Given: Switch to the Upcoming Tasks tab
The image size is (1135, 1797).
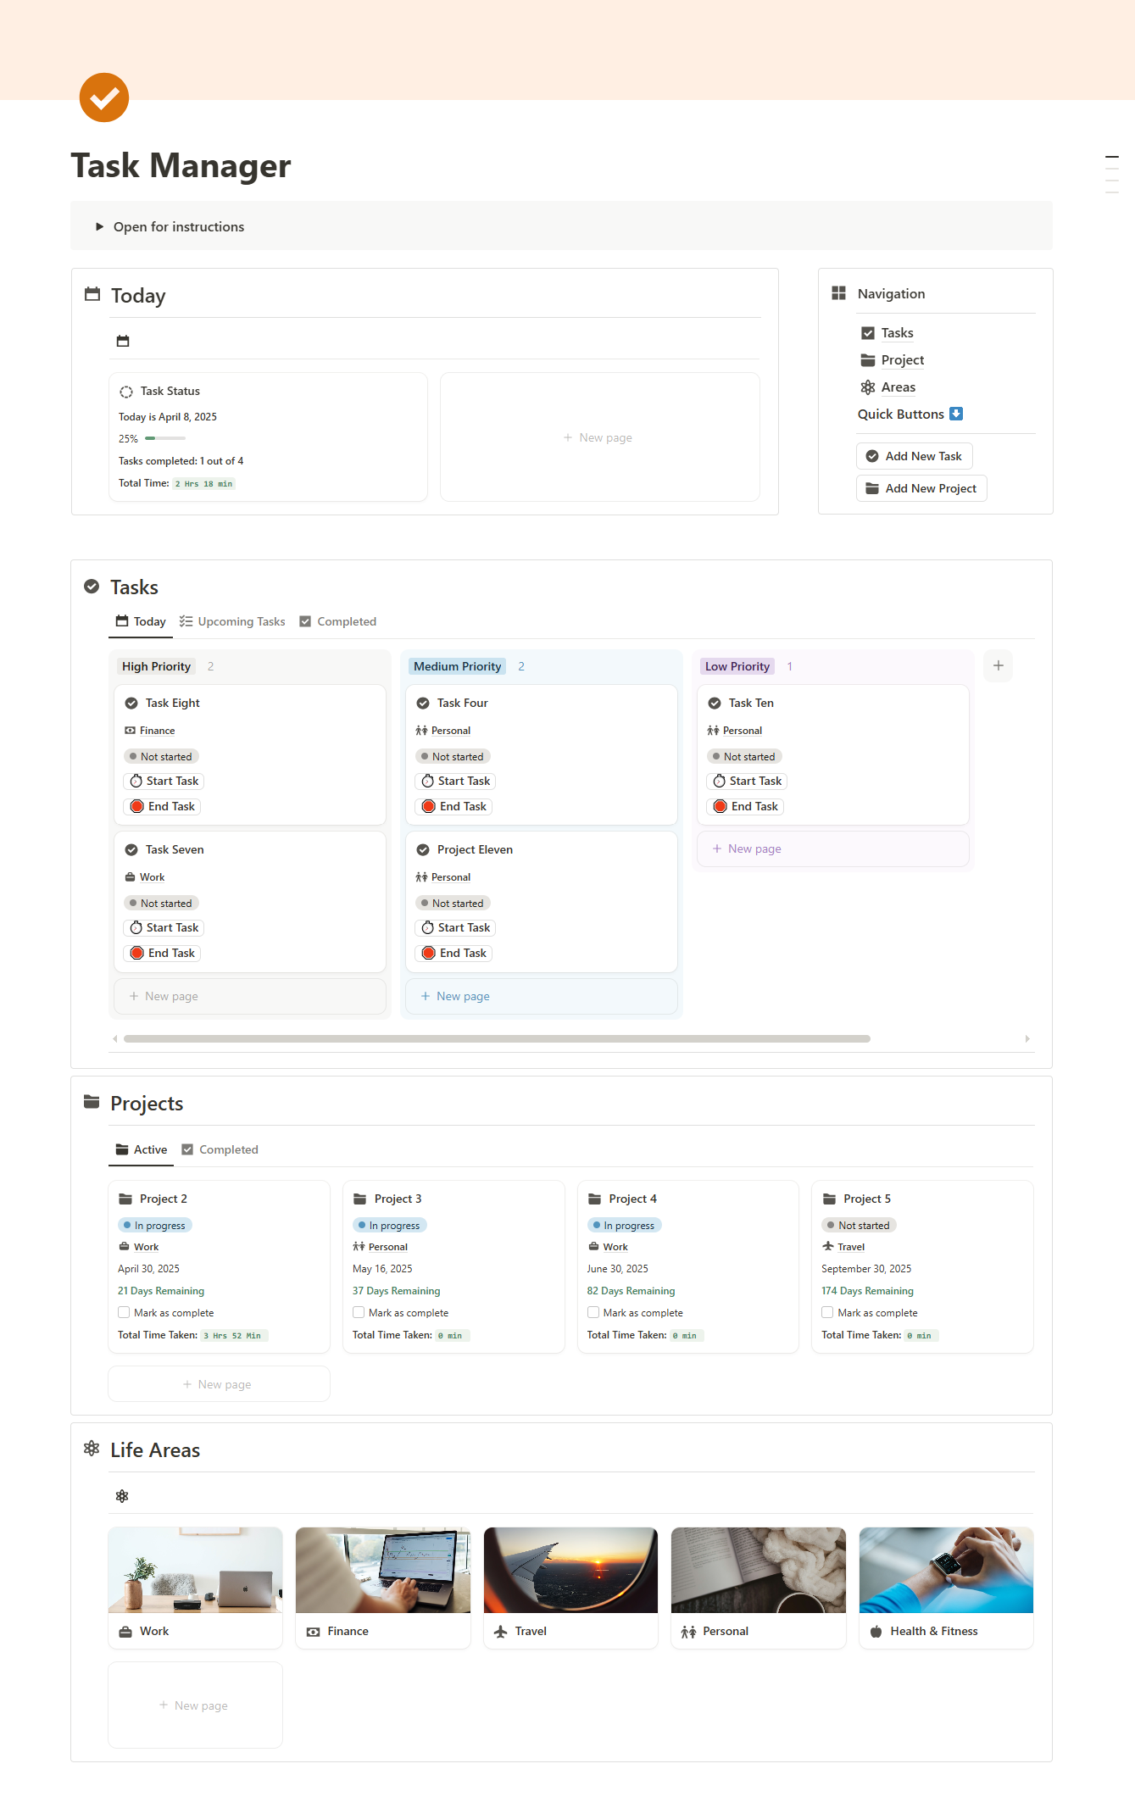Looking at the screenshot, I should pos(232,621).
